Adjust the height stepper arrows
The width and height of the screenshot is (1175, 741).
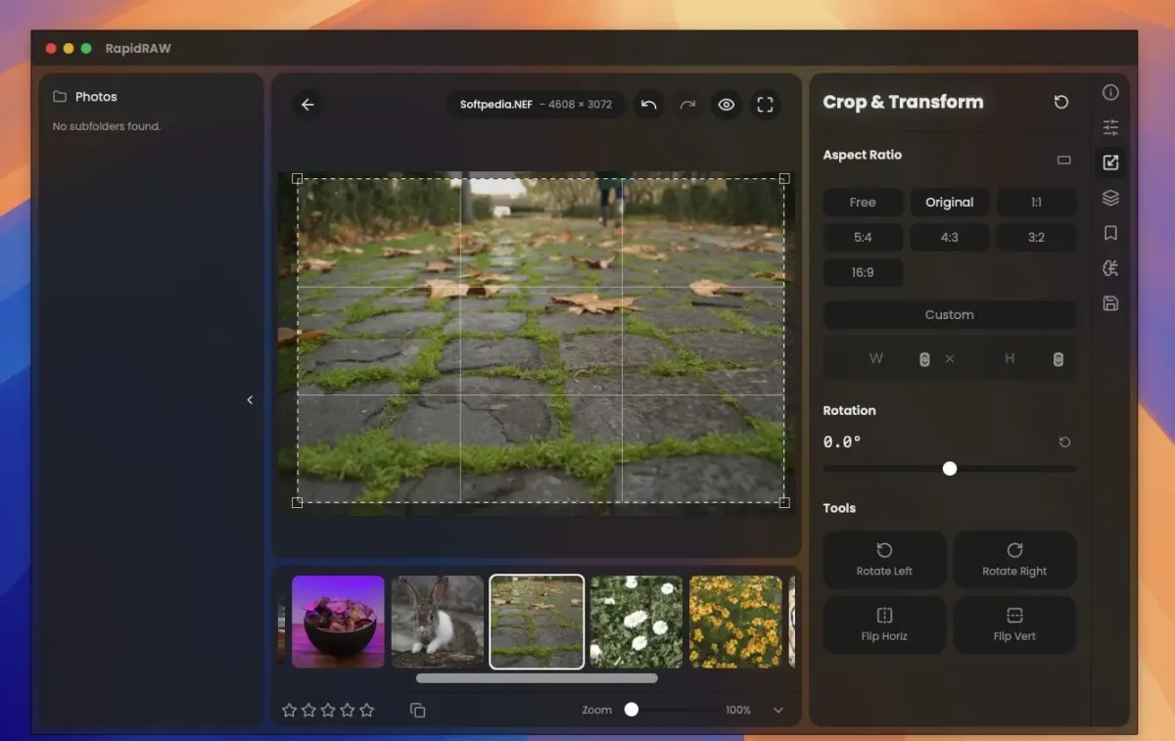coord(1058,359)
